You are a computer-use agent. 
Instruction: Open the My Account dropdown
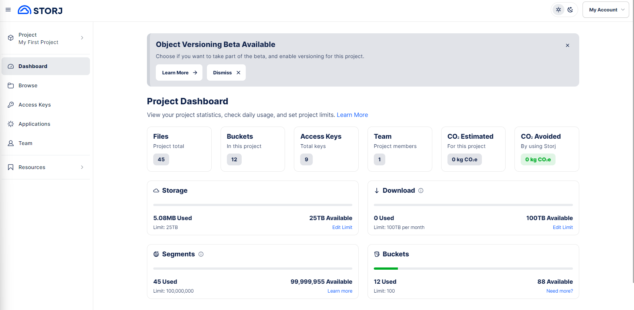[x=606, y=10]
